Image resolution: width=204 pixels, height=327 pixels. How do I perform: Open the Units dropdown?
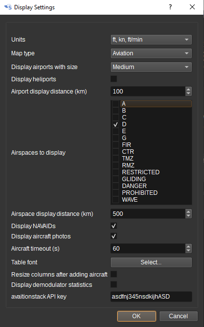(151, 40)
